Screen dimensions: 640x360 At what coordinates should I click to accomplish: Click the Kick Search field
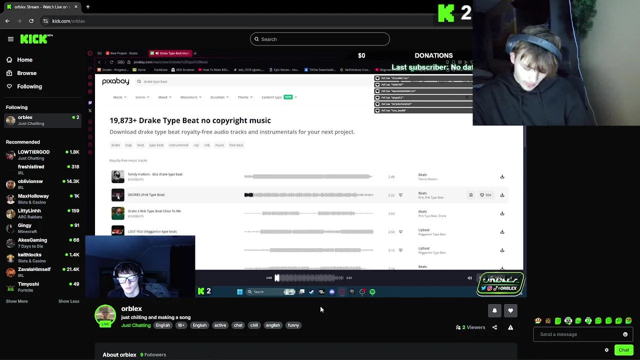pyautogui.click(x=320, y=39)
